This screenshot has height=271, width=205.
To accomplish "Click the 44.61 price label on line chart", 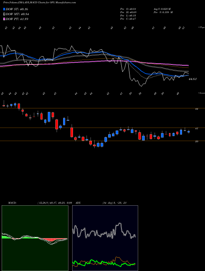I will [193, 79].
